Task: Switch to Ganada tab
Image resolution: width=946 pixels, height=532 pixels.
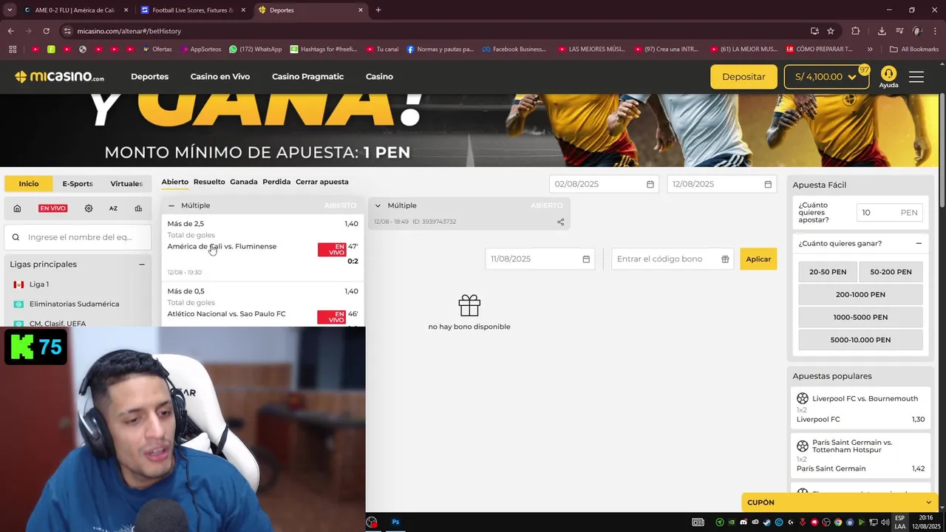Action: (244, 182)
